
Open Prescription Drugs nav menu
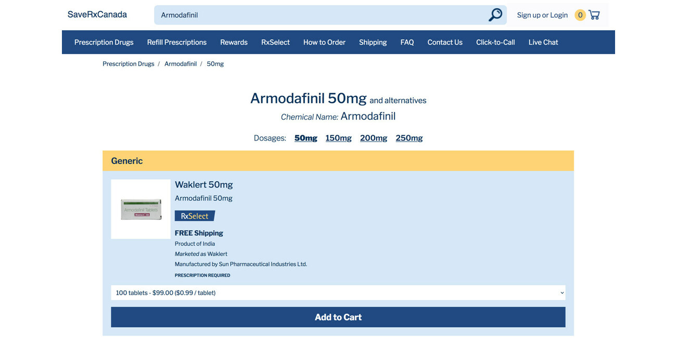tap(104, 42)
